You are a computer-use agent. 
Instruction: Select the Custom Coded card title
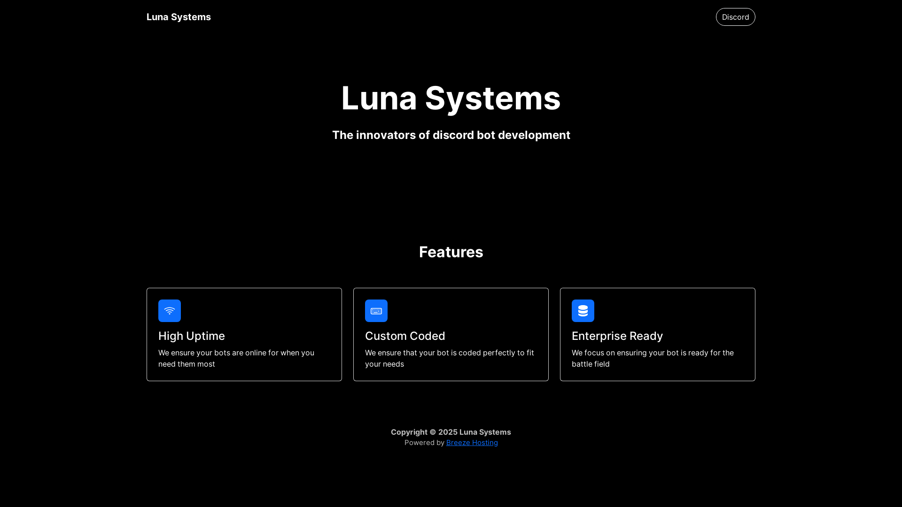[x=405, y=336]
